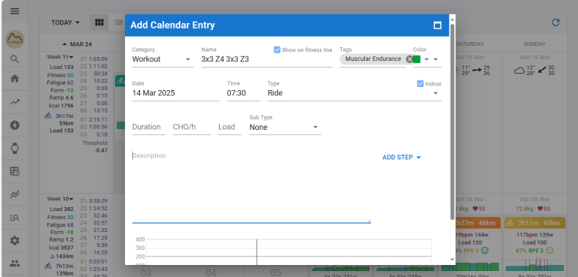Viewport: 578px width, 277px height.
Task: Open the calendar clock sidebar icon
Action: [15, 171]
